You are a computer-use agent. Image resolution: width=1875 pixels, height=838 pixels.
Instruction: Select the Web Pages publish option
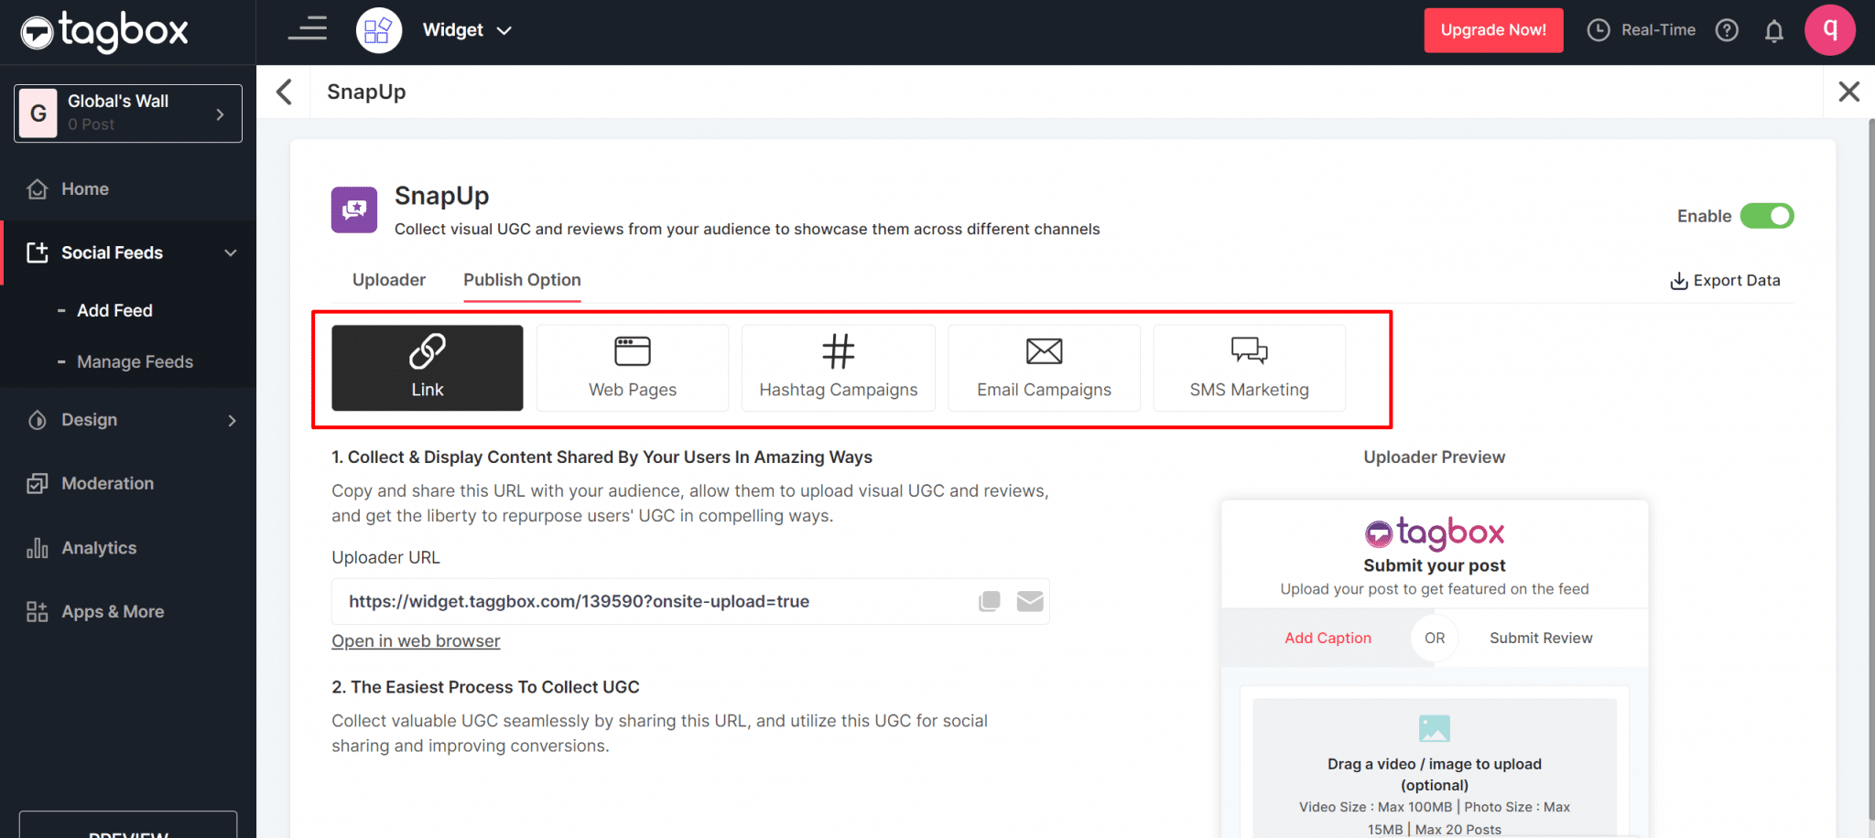[x=633, y=368]
